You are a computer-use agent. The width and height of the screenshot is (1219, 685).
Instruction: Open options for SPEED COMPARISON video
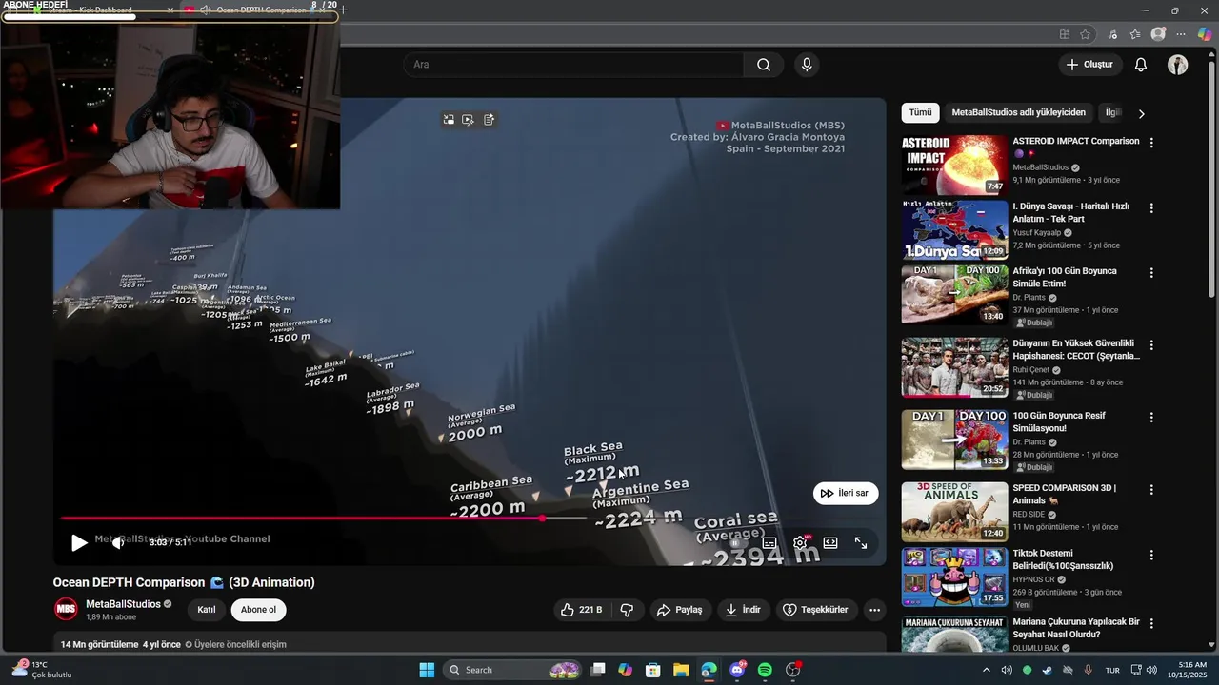[1151, 489]
